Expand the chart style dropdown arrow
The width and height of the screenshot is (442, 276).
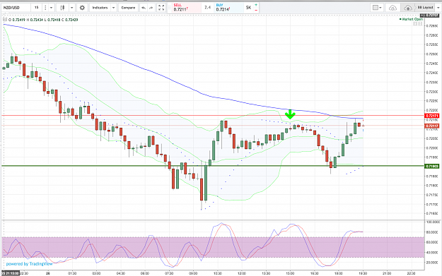pyautogui.click(x=72, y=8)
